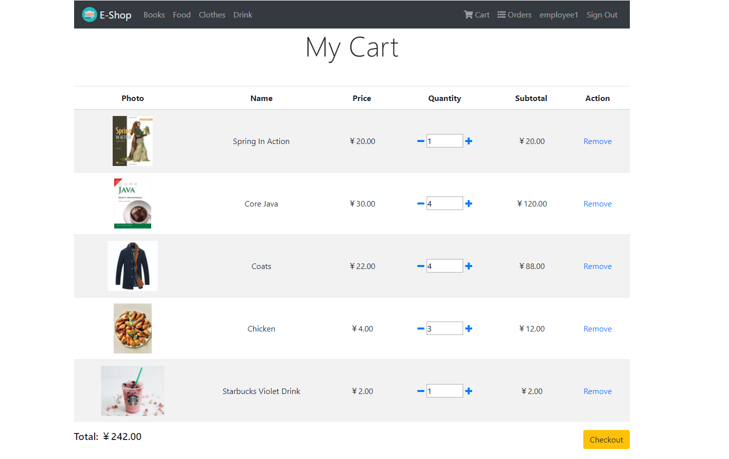
Task: Click Spring In Action book cover
Action: click(x=133, y=141)
